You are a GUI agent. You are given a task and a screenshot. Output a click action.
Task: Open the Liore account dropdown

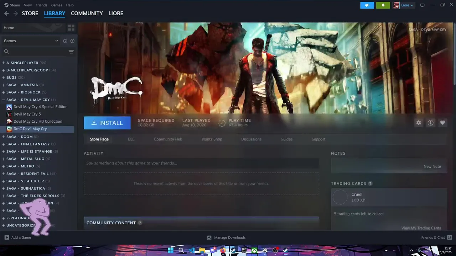[x=407, y=5]
